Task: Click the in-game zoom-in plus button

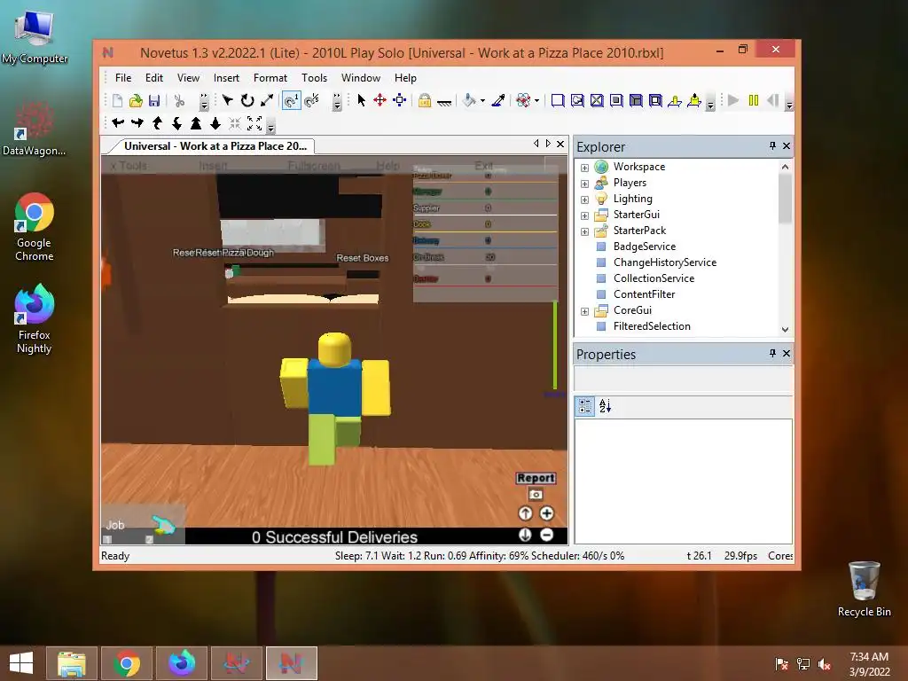Action: coord(546,513)
